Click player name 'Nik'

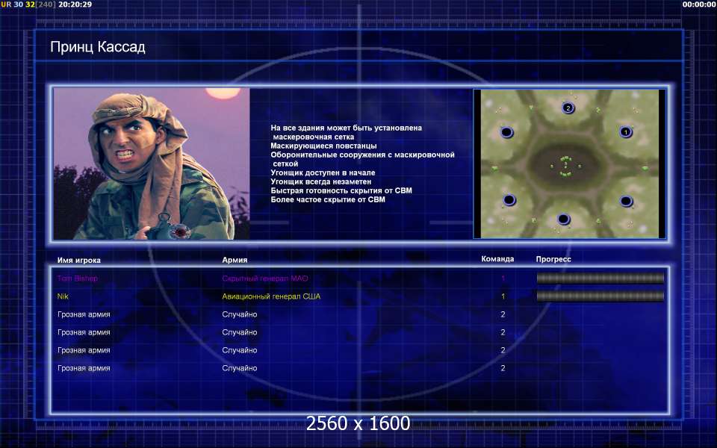coord(63,296)
